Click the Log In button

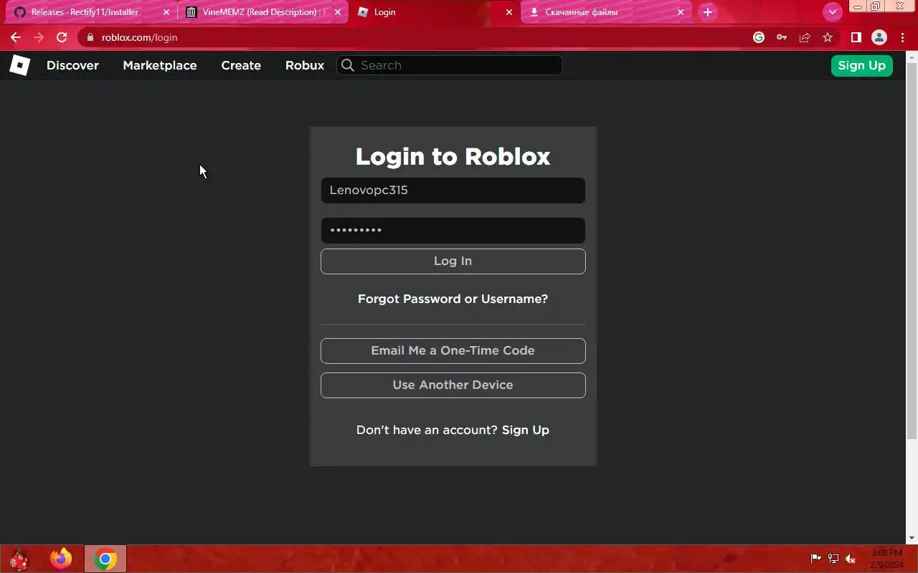pos(453,261)
